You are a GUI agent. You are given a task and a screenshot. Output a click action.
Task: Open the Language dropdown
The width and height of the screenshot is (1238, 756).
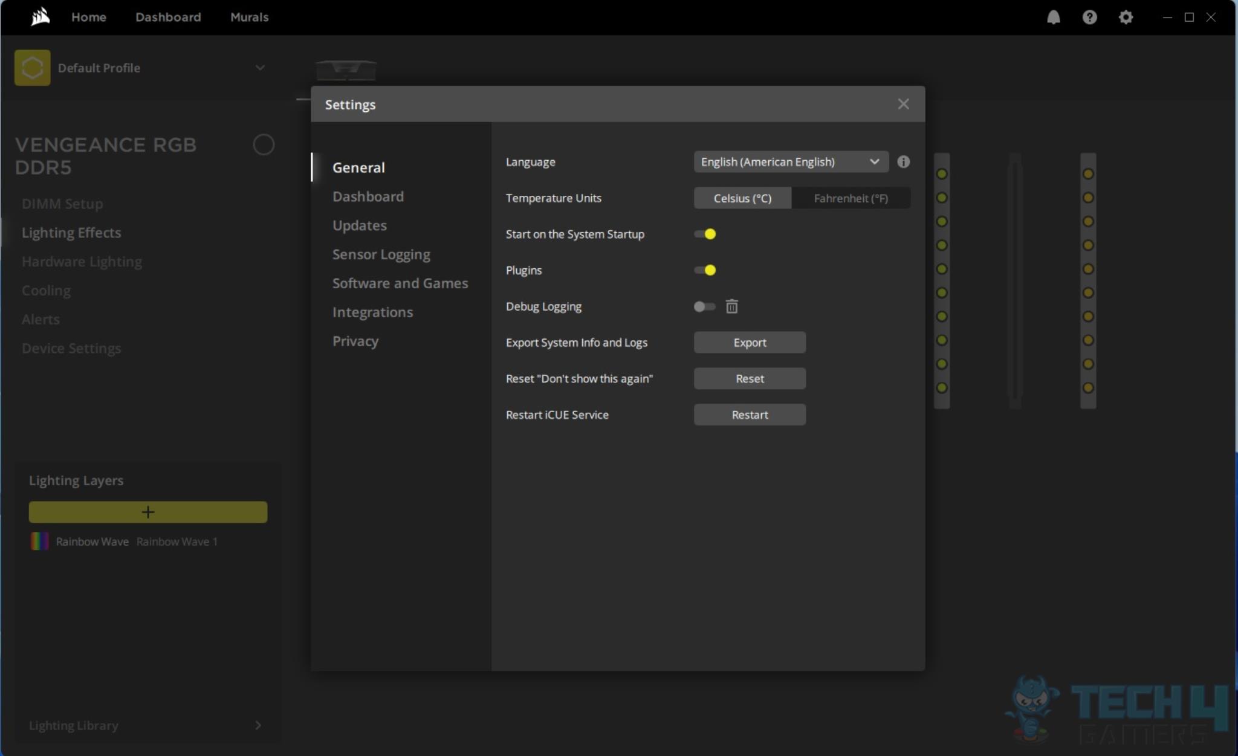coord(791,161)
